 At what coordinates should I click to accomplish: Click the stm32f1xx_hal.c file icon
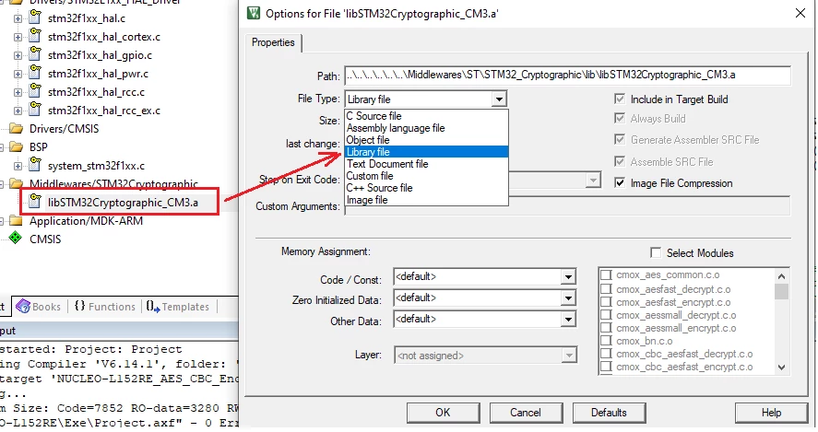(35, 18)
